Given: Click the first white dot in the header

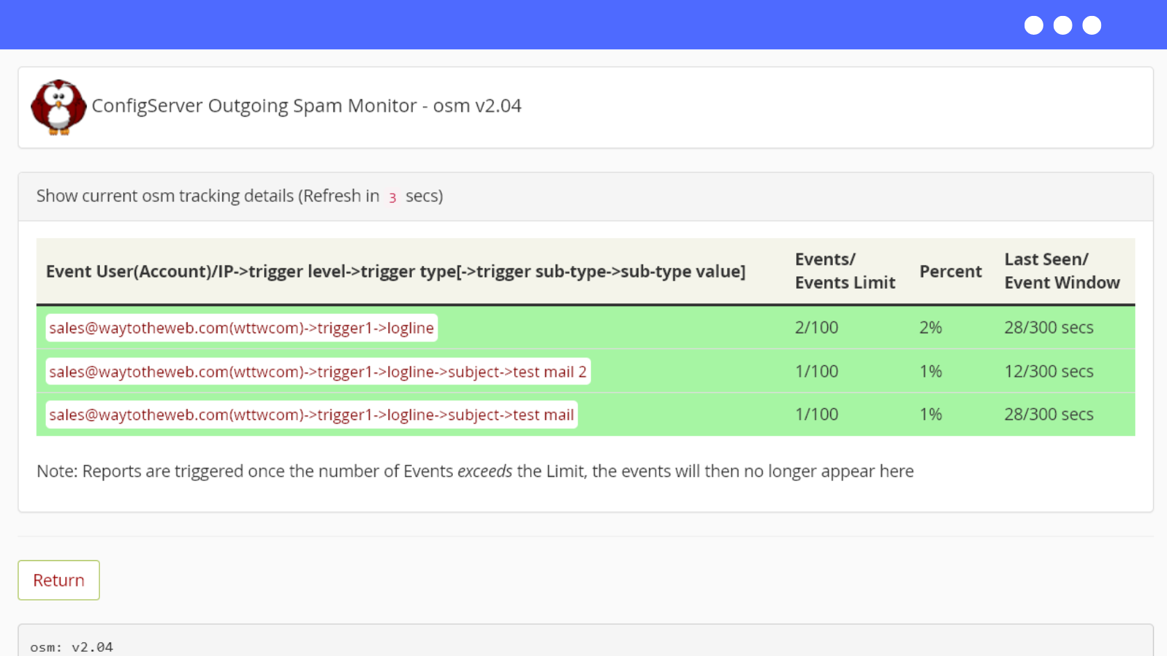Looking at the screenshot, I should pos(1034,25).
